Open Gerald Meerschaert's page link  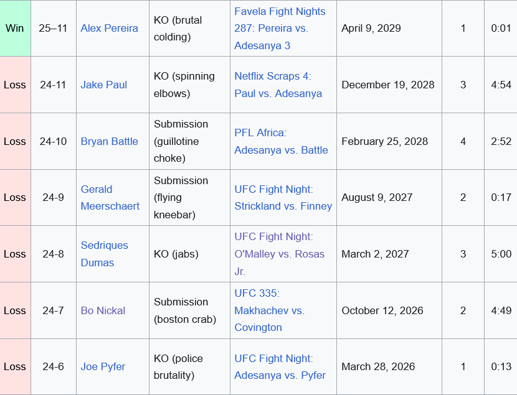click(110, 198)
